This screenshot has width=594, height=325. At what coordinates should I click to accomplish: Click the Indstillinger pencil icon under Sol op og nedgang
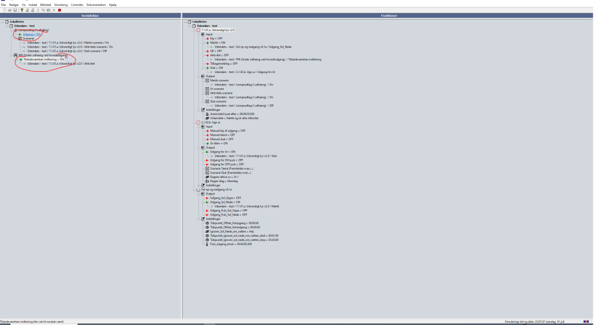203,219
